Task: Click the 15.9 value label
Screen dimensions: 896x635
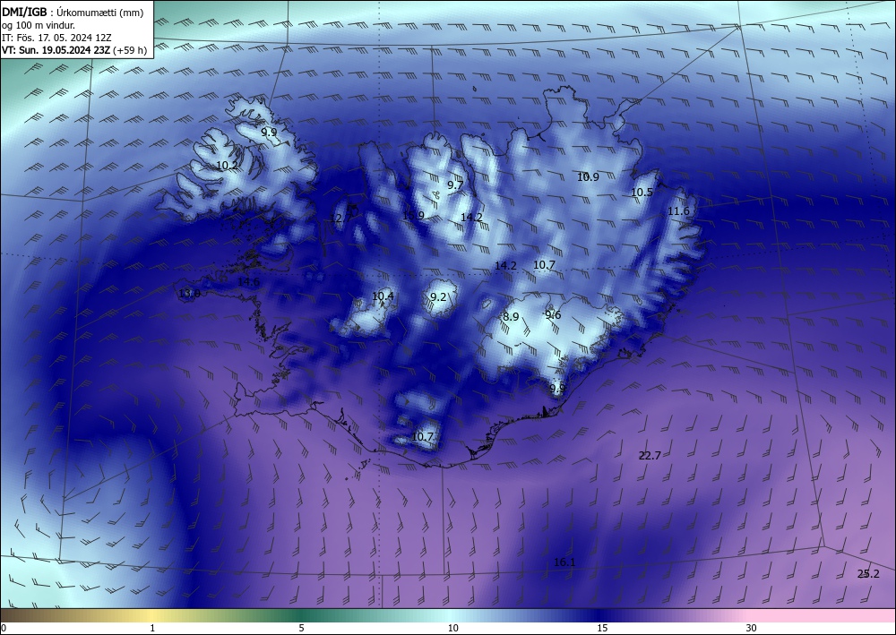Action: [x=413, y=216]
